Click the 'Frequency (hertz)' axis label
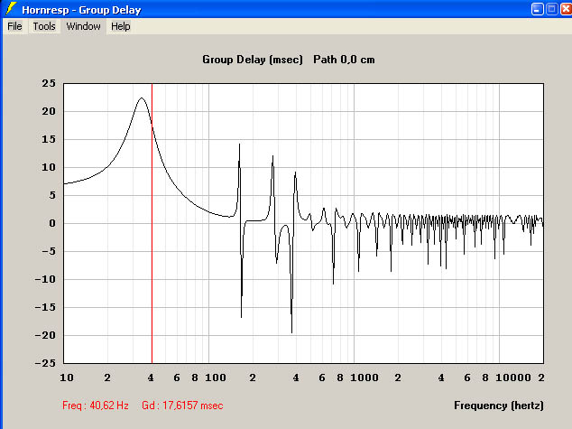This screenshot has width=572, height=429. [x=499, y=406]
